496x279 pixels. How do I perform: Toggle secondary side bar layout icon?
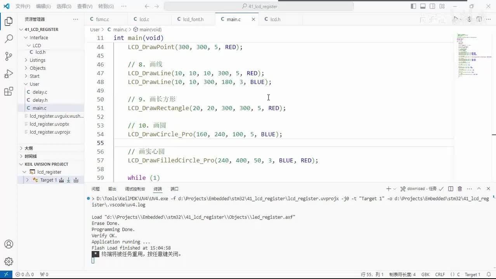pyautogui.click(x=432, y=6)
